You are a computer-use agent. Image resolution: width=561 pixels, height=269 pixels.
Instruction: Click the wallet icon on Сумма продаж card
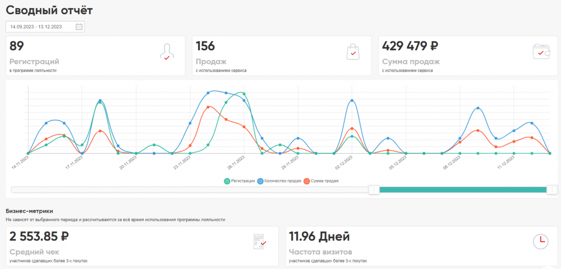pos(541,51)
